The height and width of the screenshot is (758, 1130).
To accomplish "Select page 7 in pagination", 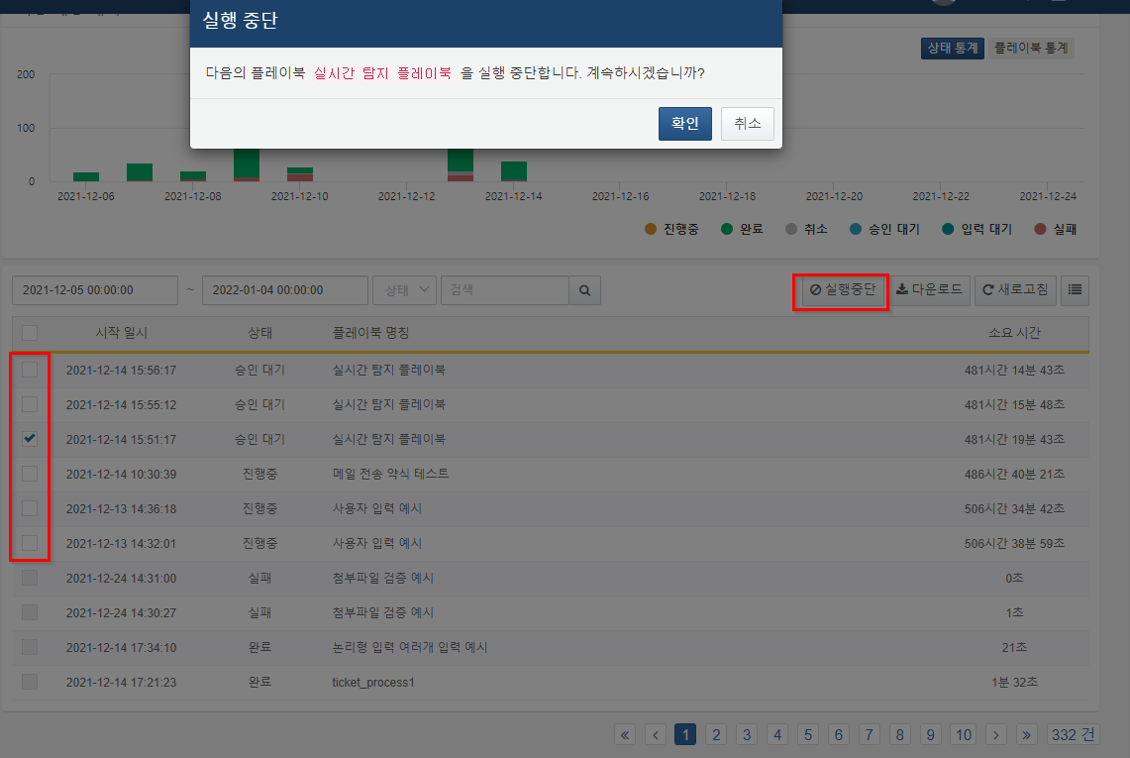I will click(870, 734).
